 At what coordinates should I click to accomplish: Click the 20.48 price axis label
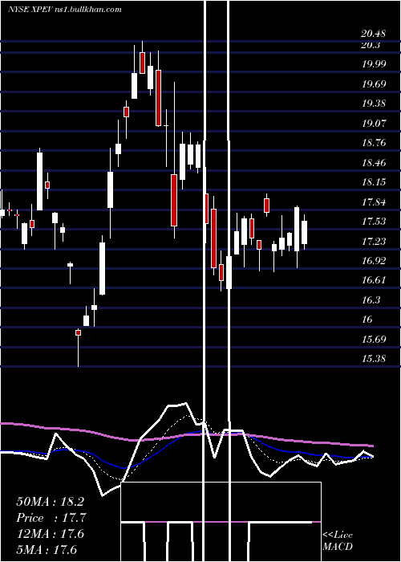pos(374,34)
